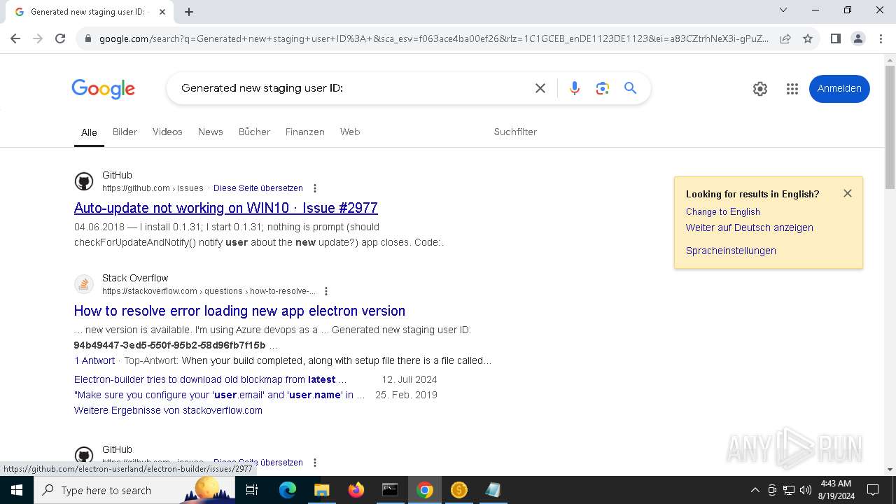Screen dimensions: 896x504
Task: Switch to the Bücher tab
Action: point(254,132)
